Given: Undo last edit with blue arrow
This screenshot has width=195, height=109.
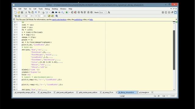Looking at the screenshot, I should pos(36,12).
